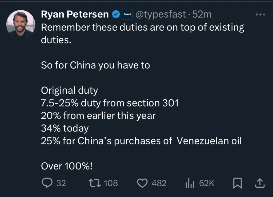Click the "Remember these duties" opening line
The image size is (273, 197).
pyautogui.click(x=142, y=27)
